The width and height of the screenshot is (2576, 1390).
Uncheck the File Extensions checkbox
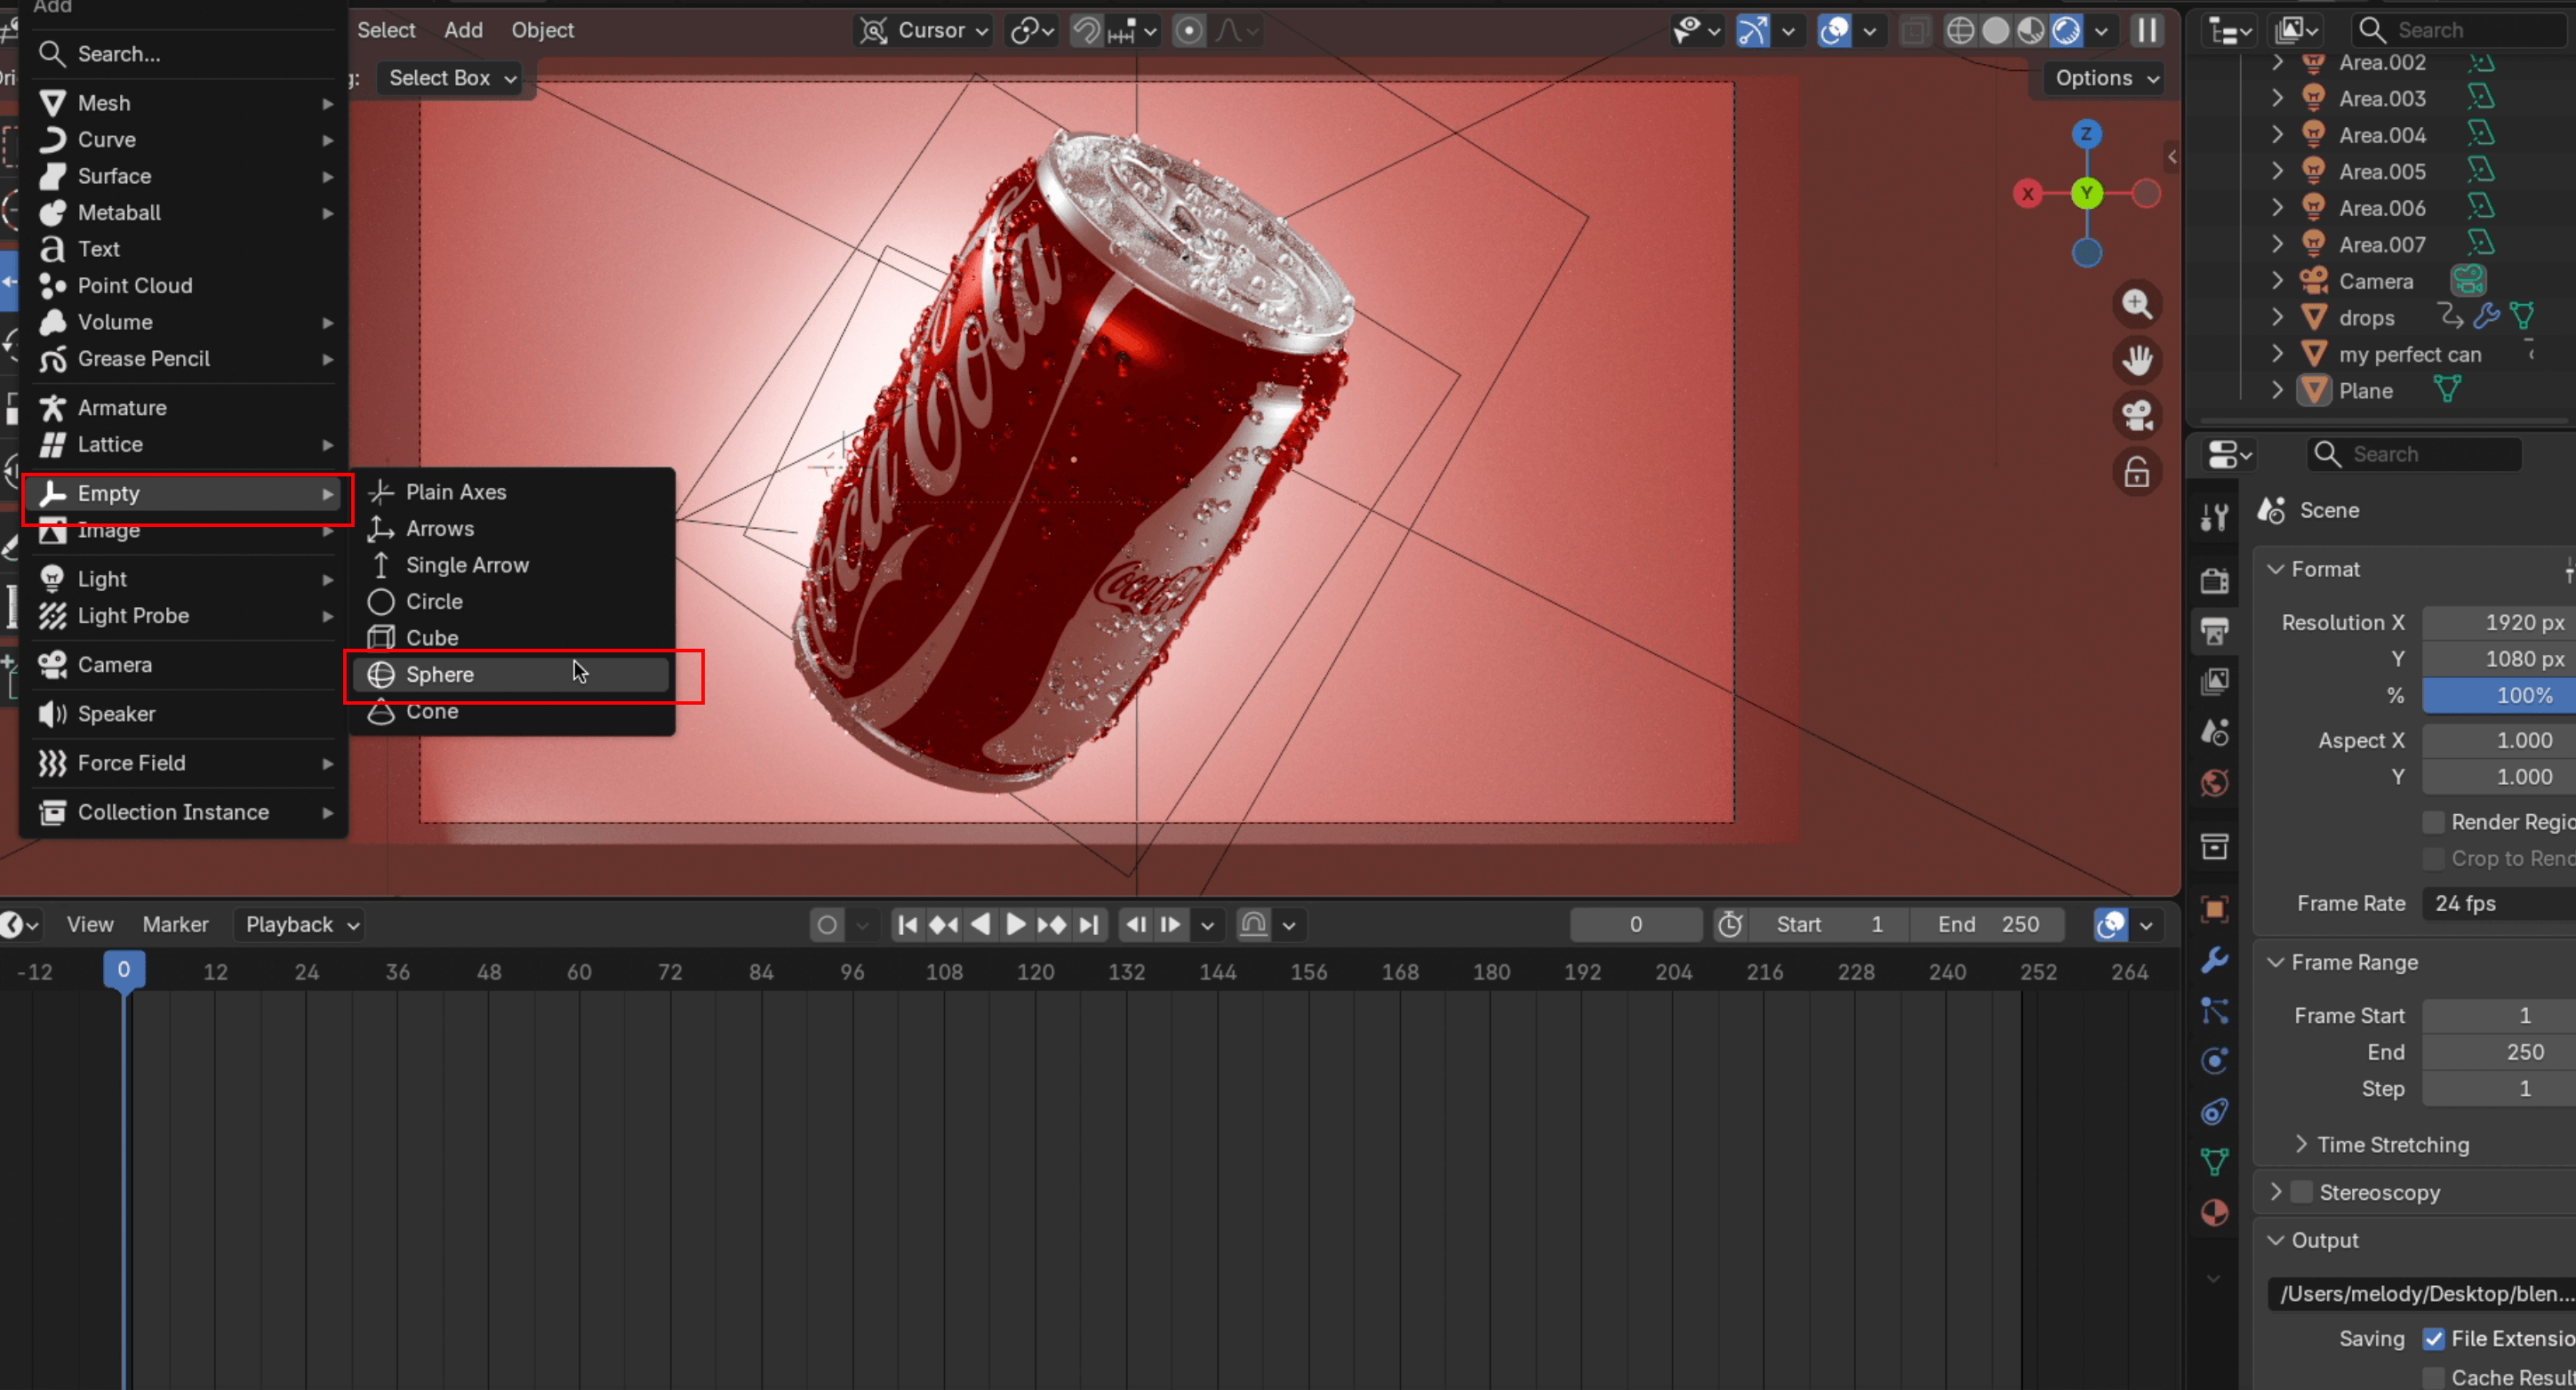[x=2434, y=1339]
